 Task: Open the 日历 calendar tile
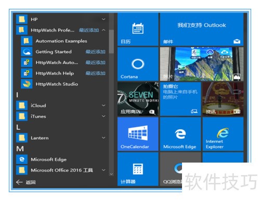coord(138,29)
